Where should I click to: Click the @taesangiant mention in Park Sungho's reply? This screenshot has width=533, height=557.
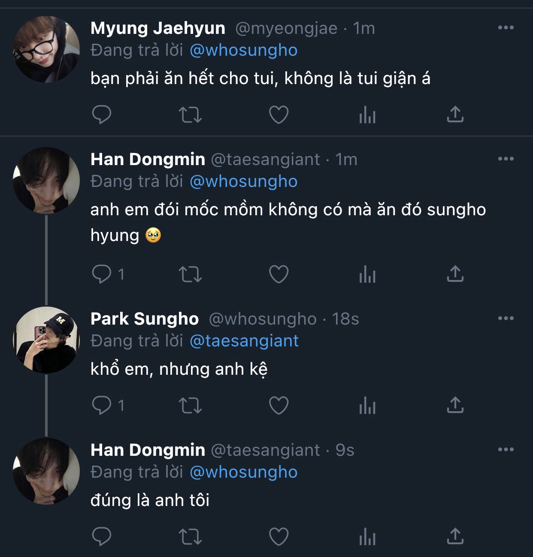pyautogui.click(x=244, y=341)
